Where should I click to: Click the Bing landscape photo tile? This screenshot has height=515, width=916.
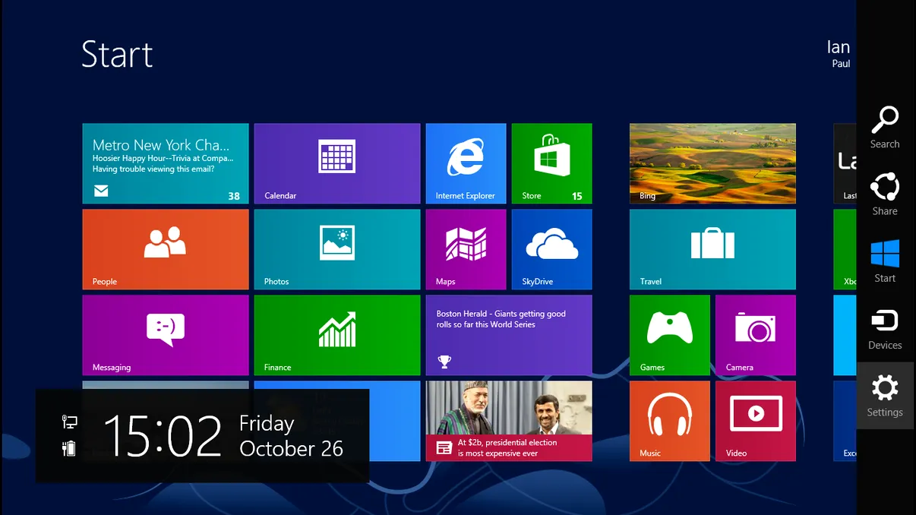[x=712, y=163]
